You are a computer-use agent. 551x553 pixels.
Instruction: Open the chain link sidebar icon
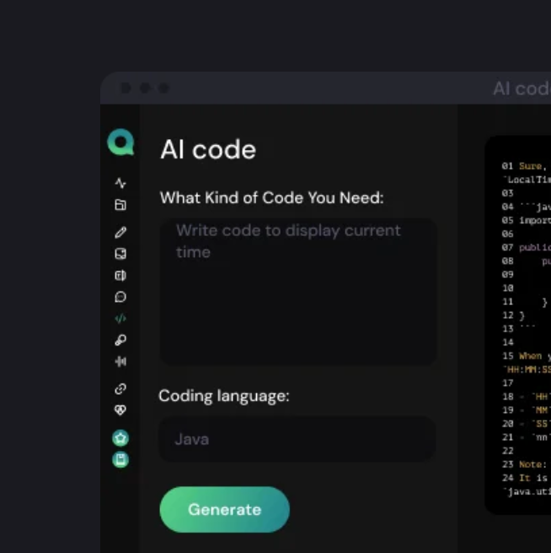tap(120, 389)
